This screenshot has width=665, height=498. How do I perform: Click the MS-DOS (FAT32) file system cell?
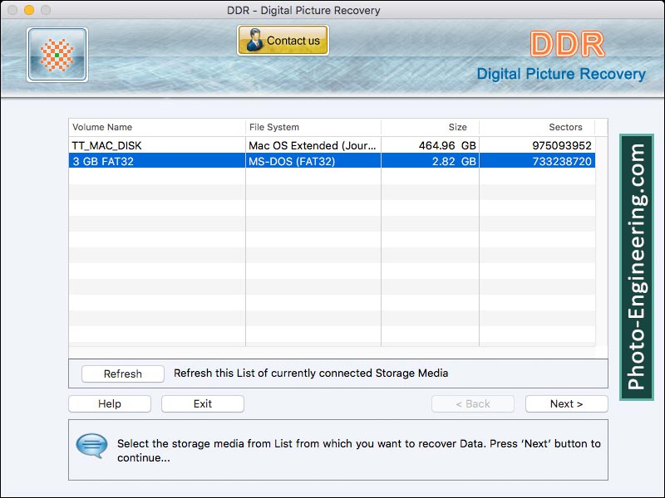(293, 161)
